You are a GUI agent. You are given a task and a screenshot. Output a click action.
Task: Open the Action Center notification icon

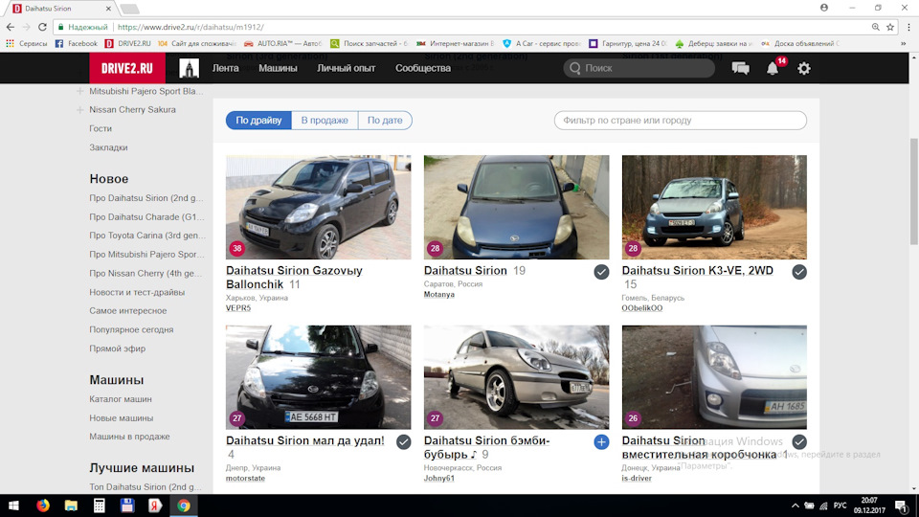(x=902, y=506)
